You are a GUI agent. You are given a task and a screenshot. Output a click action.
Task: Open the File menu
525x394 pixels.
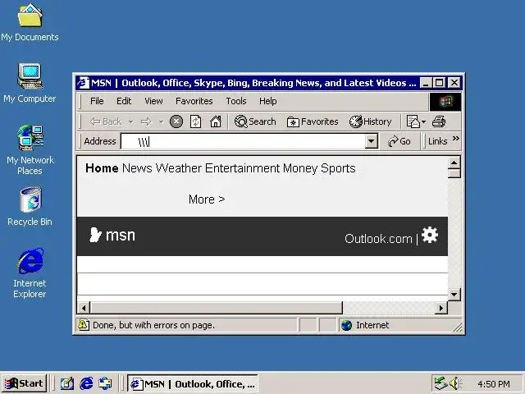pos(97,101)
